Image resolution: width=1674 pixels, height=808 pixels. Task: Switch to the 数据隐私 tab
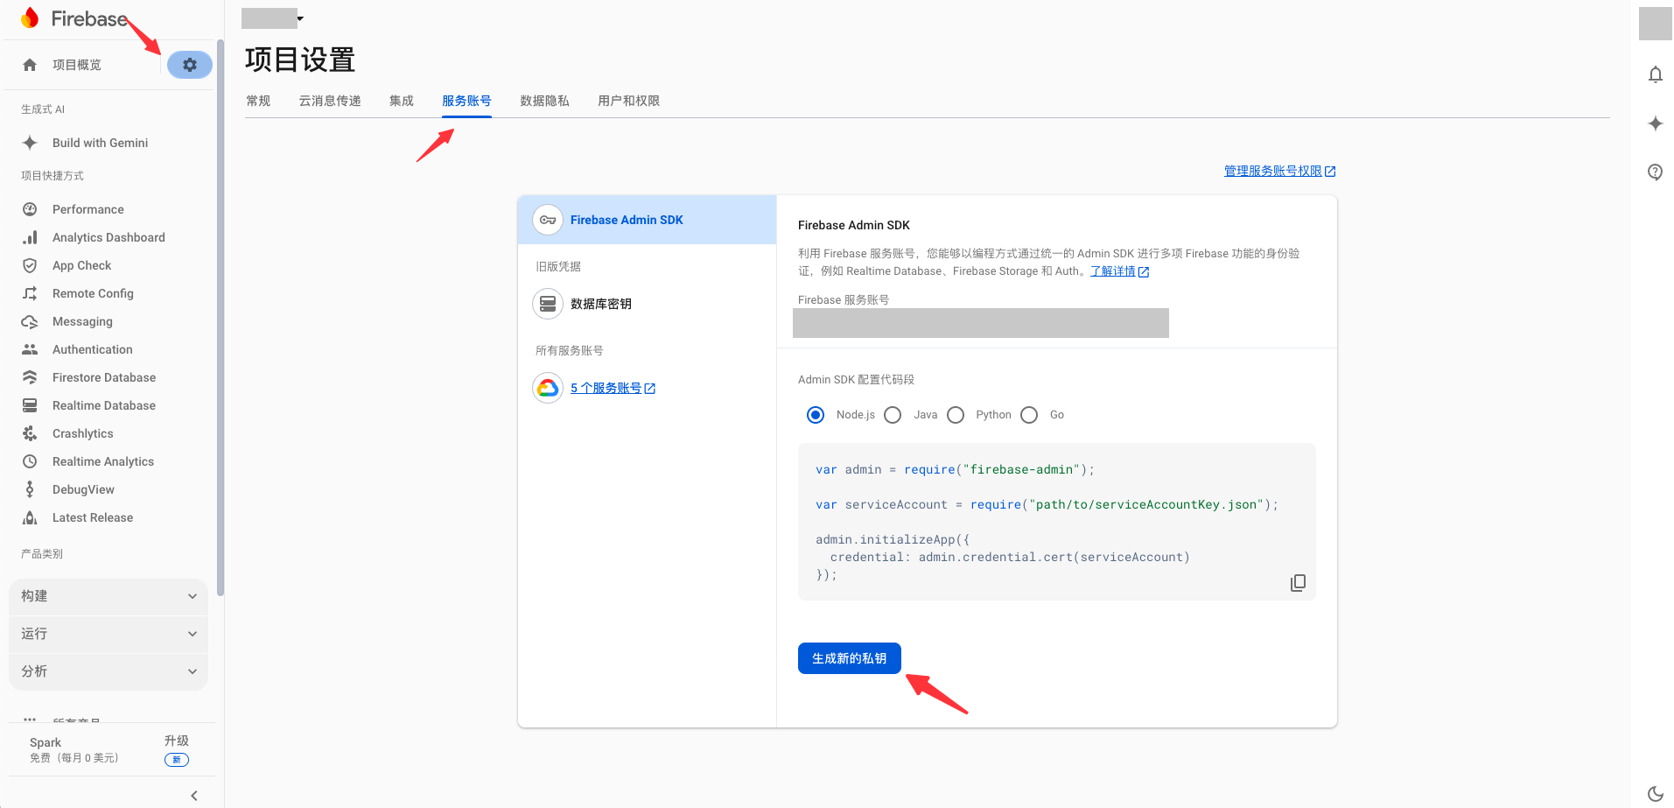(544, 101)
